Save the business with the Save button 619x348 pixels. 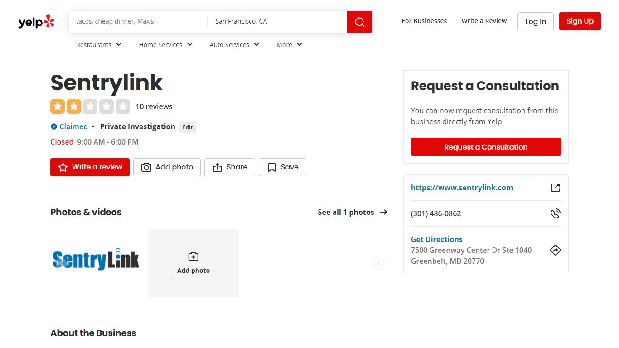pos(282,167)
